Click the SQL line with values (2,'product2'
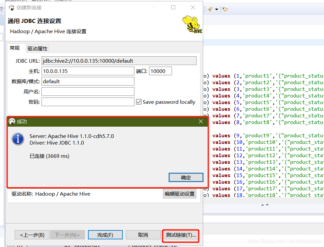This screenshot has height=247, width=324. click(264, 83)
